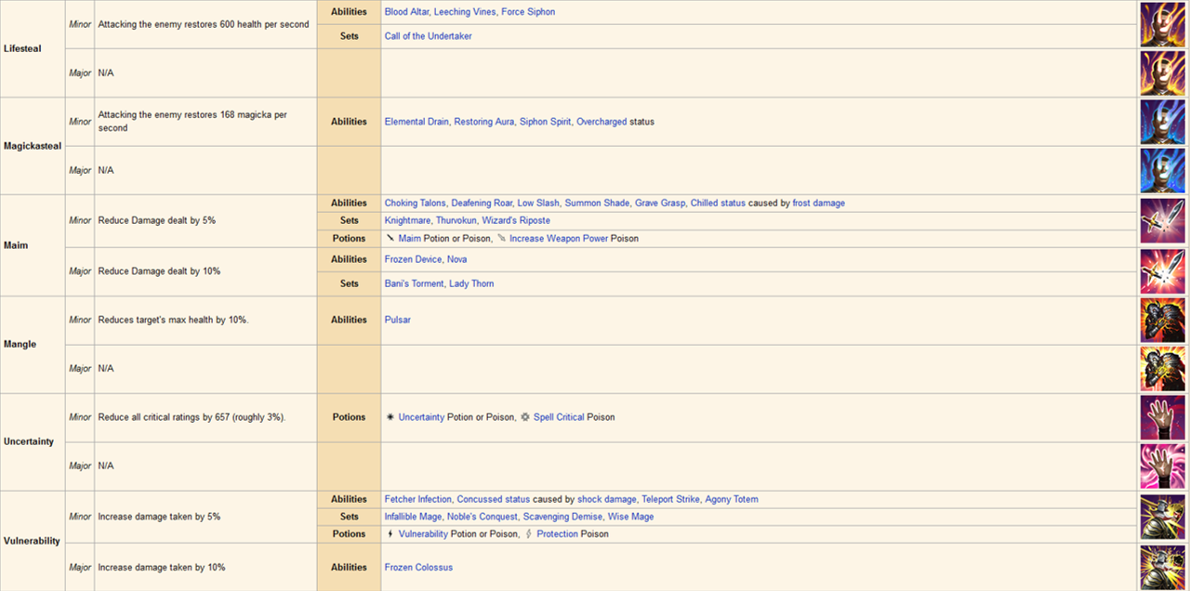Click the small Maim potion icon

[x=390, y=238]
